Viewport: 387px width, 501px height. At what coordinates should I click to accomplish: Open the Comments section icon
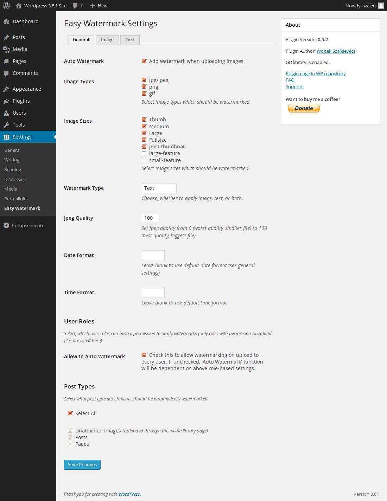6,73
